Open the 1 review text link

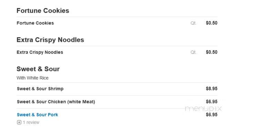(x=31, y=122)
